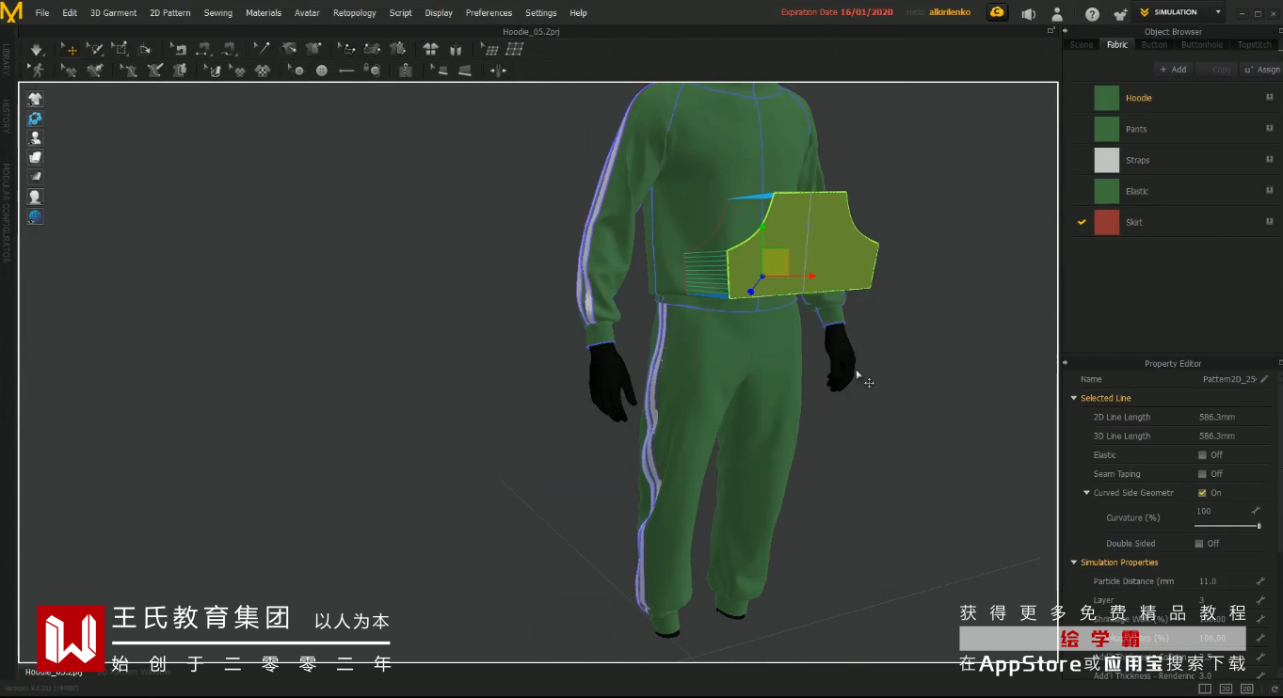
Task: Select the Select/Move tool with orange cross
Action: (x=71, y=49)
